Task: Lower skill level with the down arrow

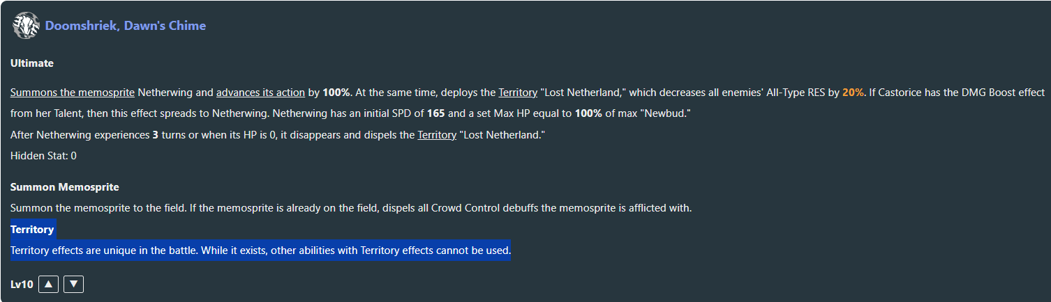Action: tap(73, 284)
